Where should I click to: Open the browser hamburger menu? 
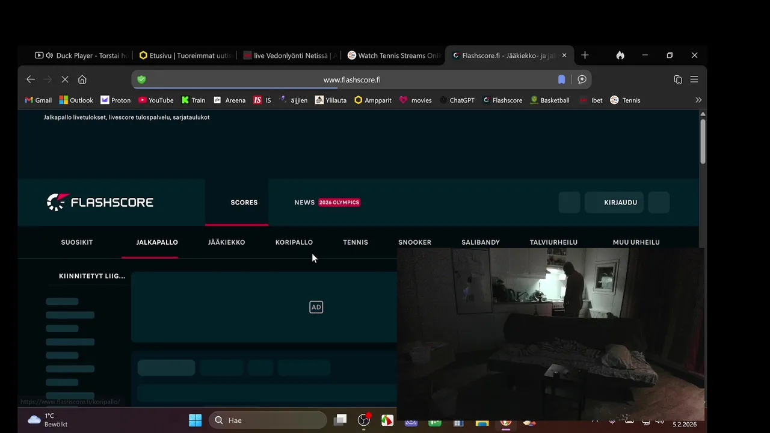tap(694, 79)
